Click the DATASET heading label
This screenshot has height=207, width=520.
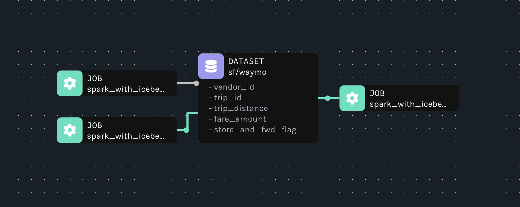click(x=246, y=61)
